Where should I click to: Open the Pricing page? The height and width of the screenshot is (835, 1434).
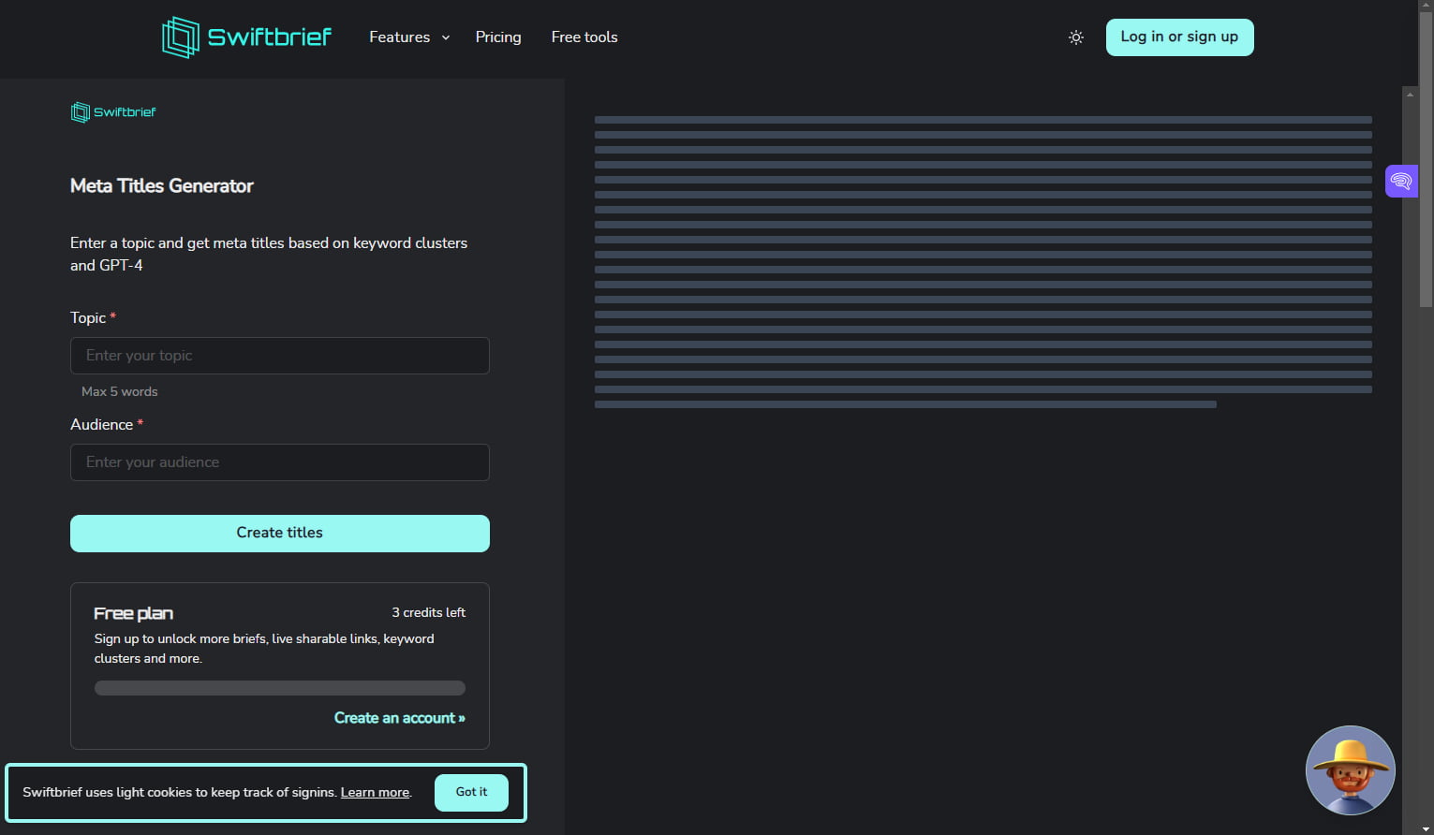click(x=497, y=37)
